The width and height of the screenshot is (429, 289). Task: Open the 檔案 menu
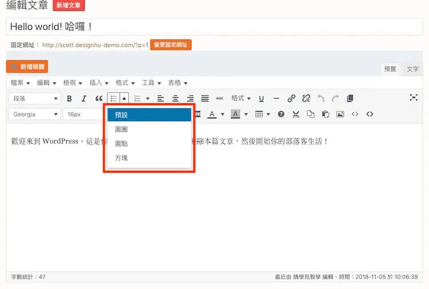(x=20, y=82)
